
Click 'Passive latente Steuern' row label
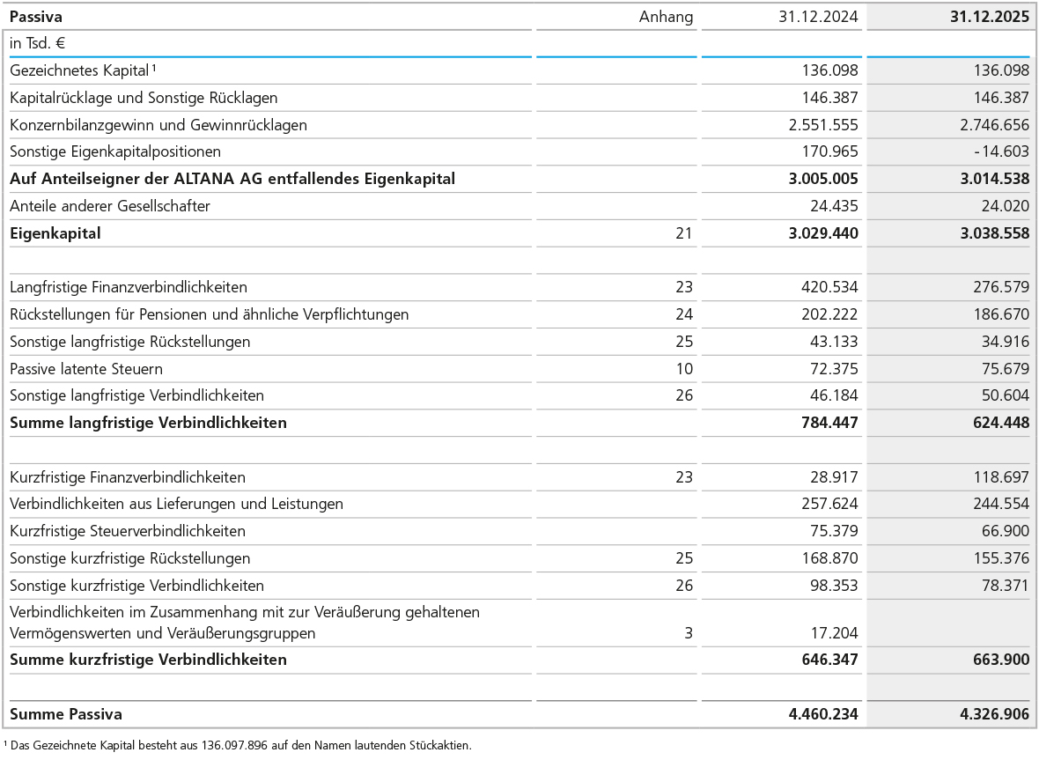click(x=86, y=369)
